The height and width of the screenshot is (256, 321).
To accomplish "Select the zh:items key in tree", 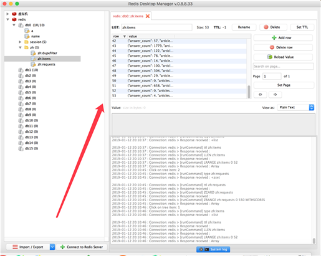I will (x=42, y=59).
